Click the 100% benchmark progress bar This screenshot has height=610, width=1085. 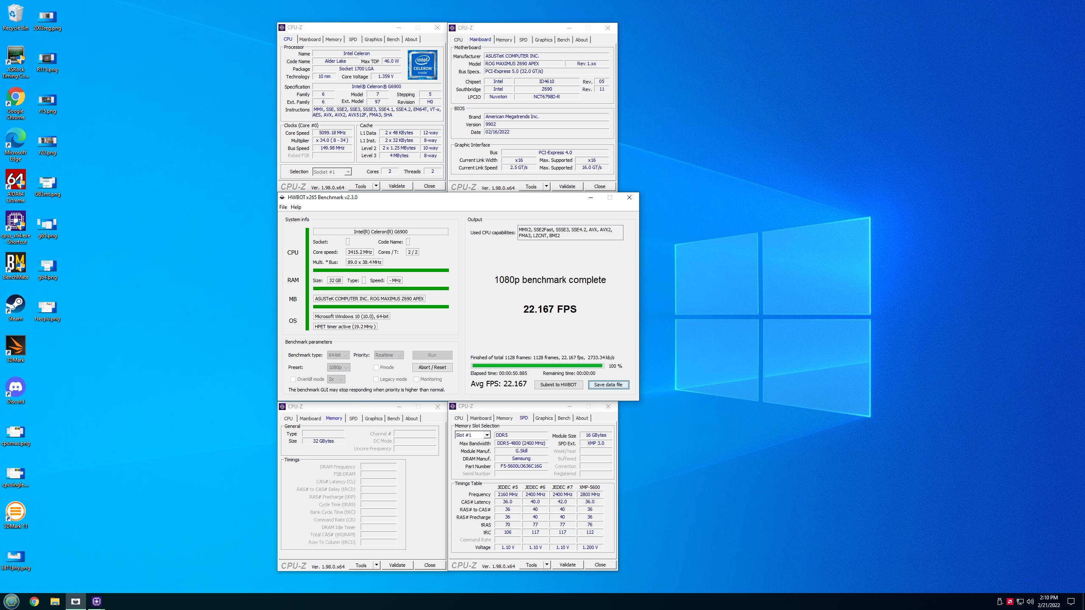click(x=537, y=366)
